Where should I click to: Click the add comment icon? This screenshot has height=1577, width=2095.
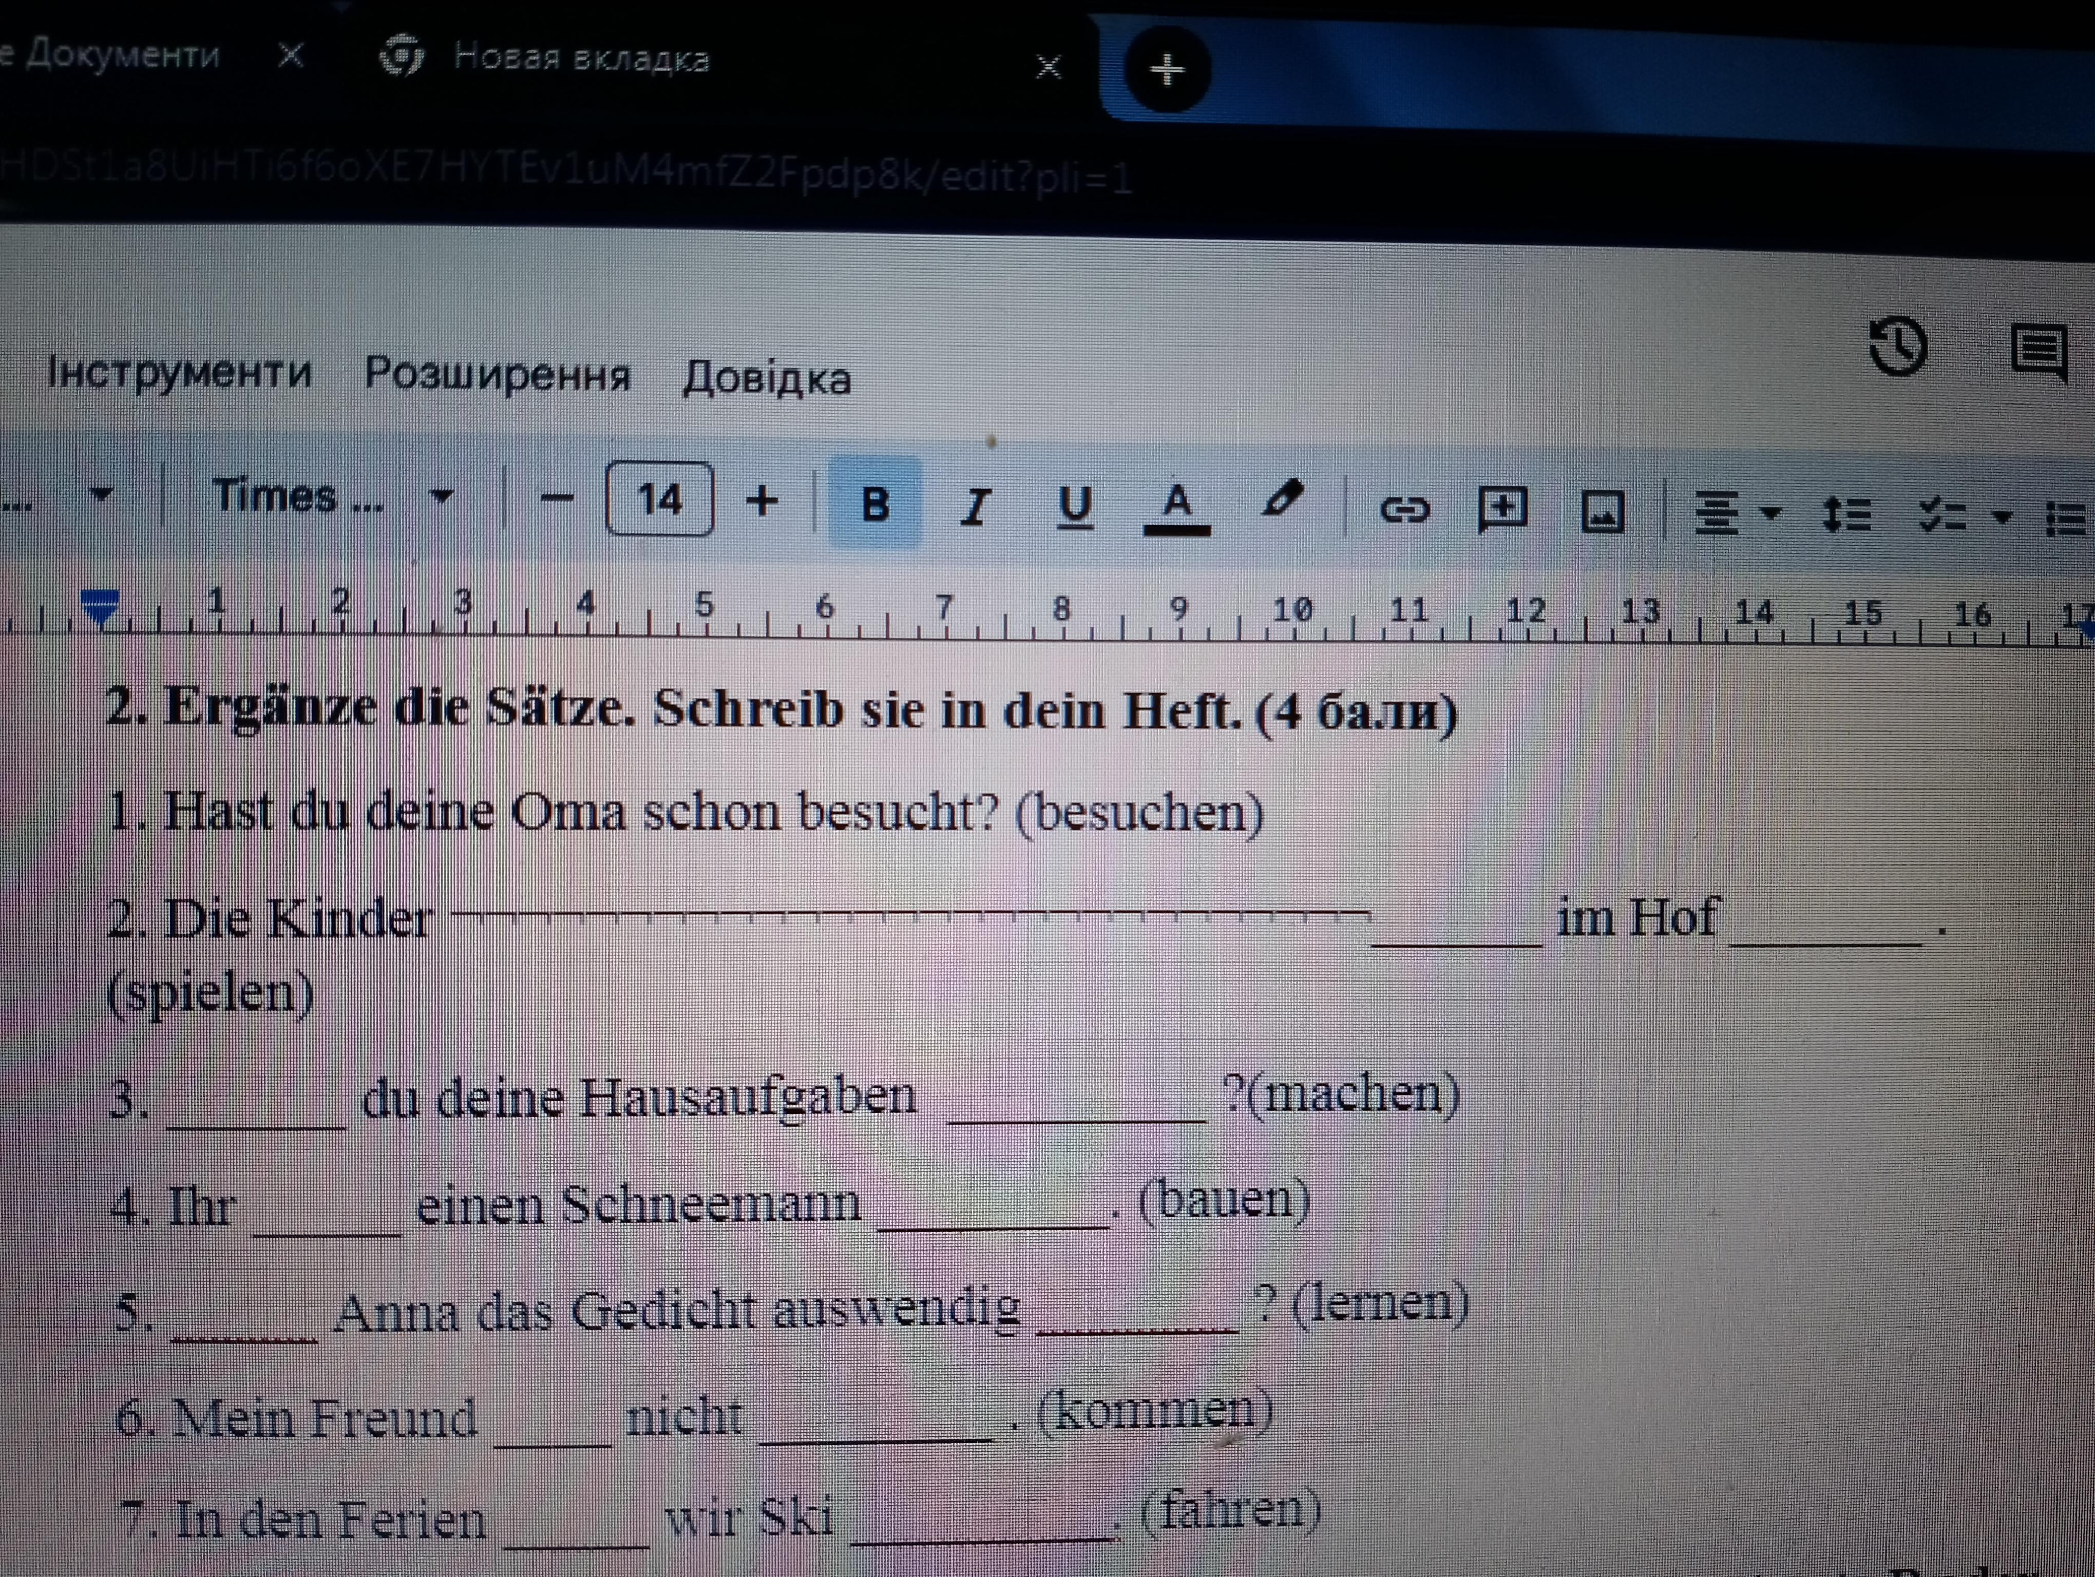[1503, 510]
